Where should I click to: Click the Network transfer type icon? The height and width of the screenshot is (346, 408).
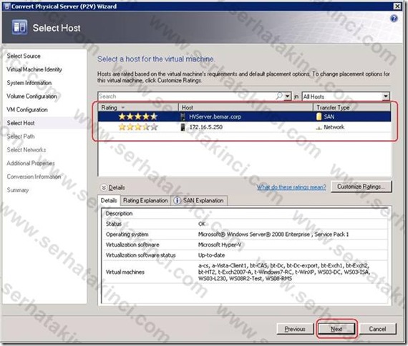click(x=319, y=127)
